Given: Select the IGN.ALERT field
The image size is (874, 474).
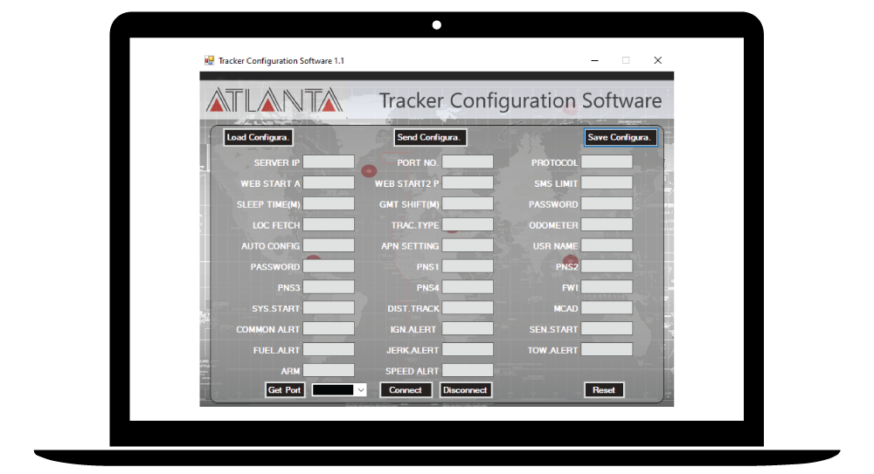Looking at the screenshot, I should pyautogui.click(x=468, y=329).
